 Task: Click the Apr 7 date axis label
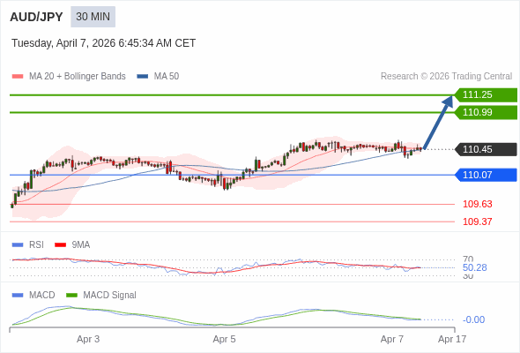pos(392,339)
